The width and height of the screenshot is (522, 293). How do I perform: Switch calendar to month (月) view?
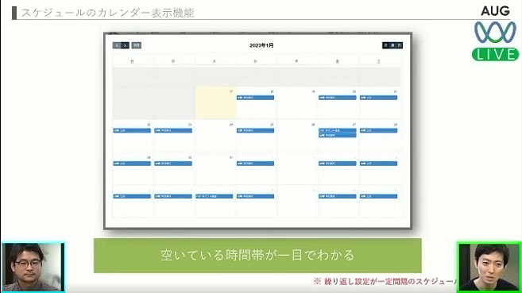click(x=385, y=45)
